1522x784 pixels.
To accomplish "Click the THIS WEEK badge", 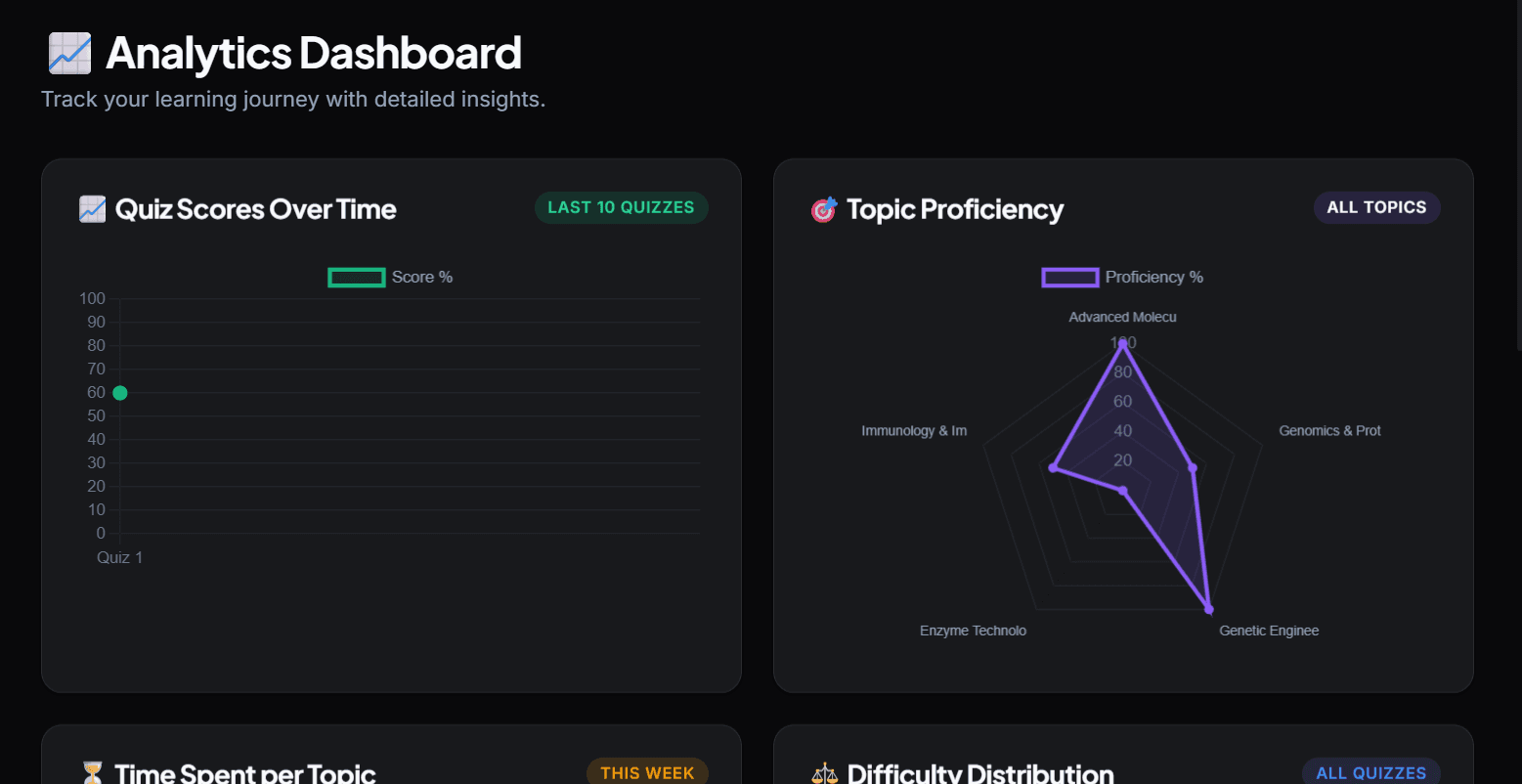I will click(x=647, y=772).
